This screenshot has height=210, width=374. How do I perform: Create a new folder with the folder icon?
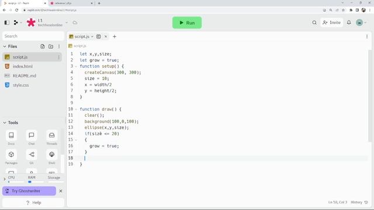(51, 47)
